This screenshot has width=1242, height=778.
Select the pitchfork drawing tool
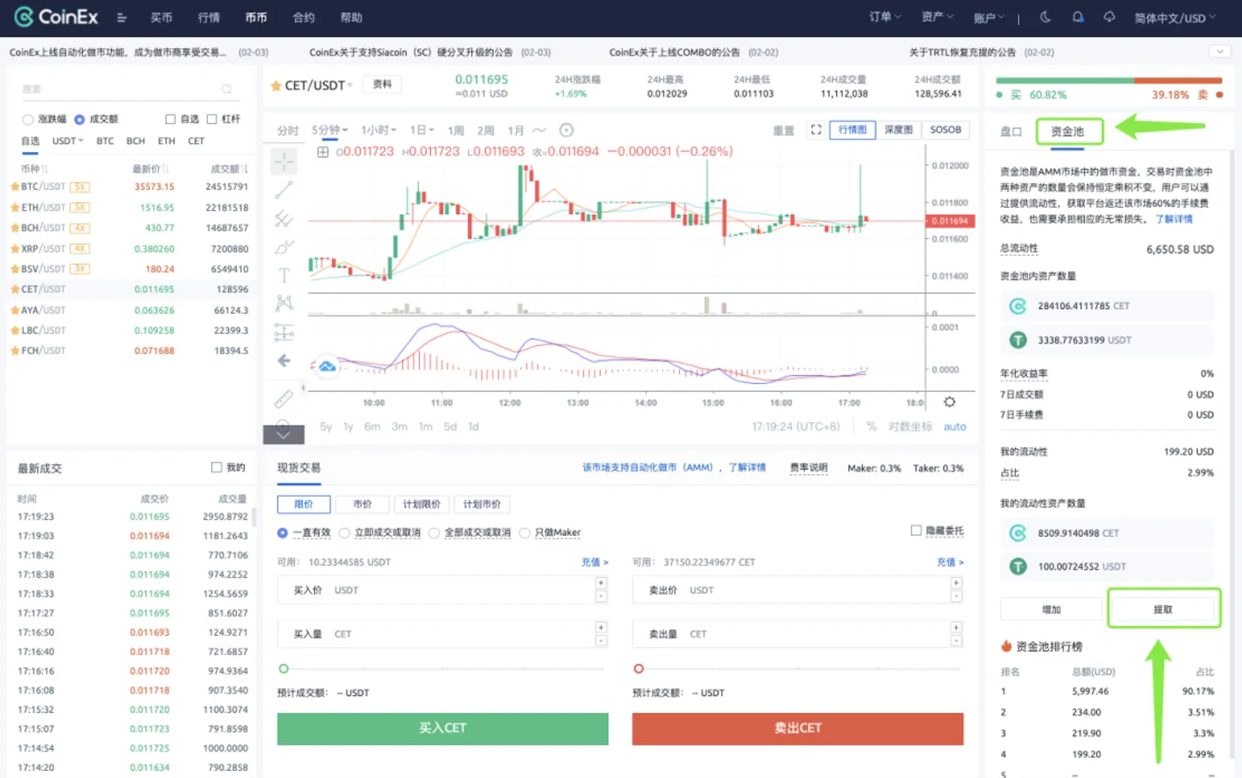click(283, 219)
